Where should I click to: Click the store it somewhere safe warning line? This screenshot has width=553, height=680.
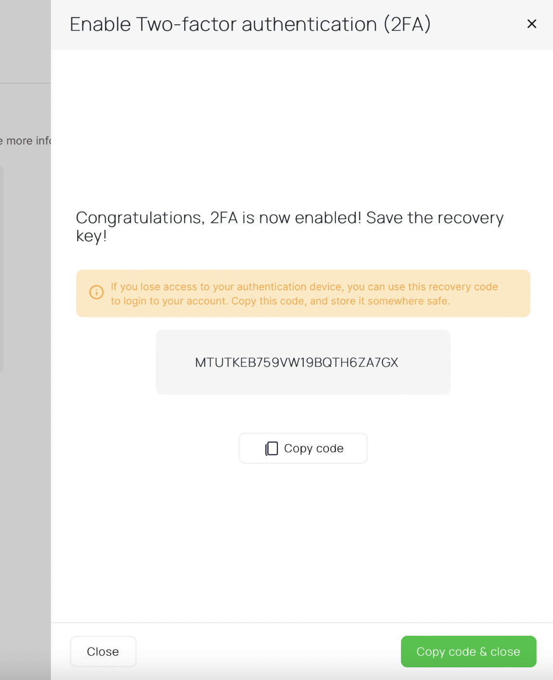(280, 301)
